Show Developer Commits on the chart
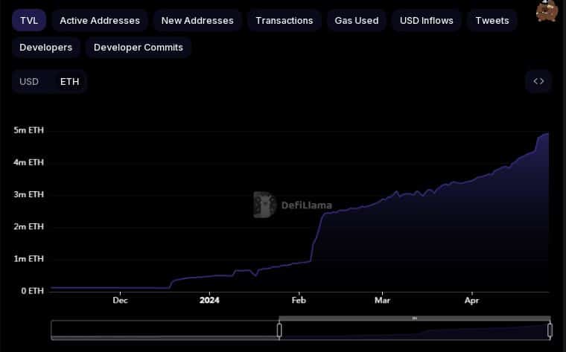This screenshot has height=352, width=566. (139, 48)
